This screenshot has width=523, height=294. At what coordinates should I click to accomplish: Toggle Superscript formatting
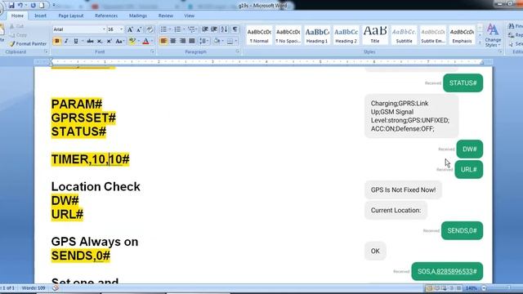pyautogui.click(x=109, y=41)
